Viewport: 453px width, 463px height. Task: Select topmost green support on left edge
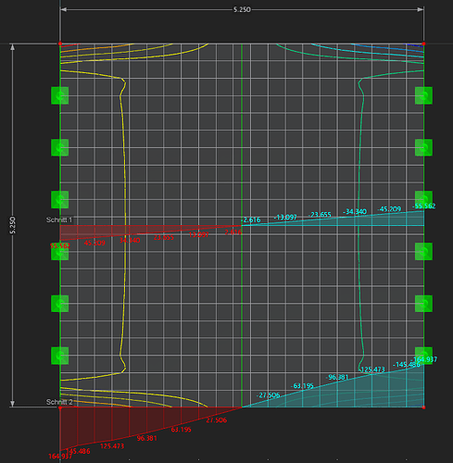(x=60, y=95)
